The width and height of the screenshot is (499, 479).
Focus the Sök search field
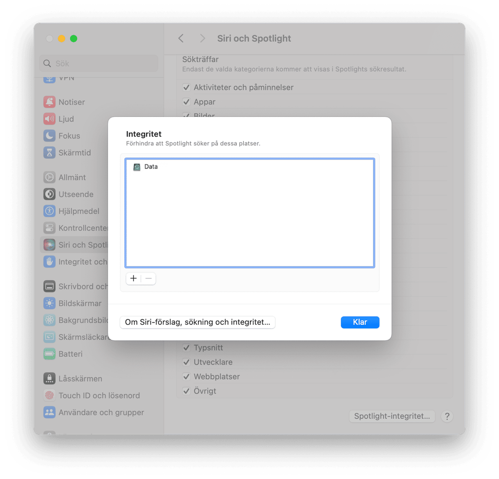(99, 63)
